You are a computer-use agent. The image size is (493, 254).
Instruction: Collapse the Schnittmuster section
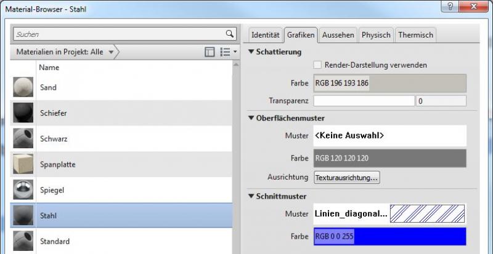point(251,196)
